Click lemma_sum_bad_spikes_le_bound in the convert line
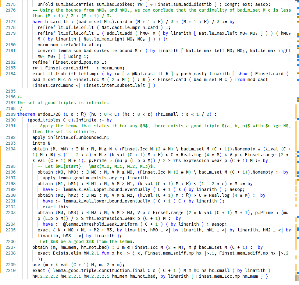This screenshot has height=285, width=299. 95,51
